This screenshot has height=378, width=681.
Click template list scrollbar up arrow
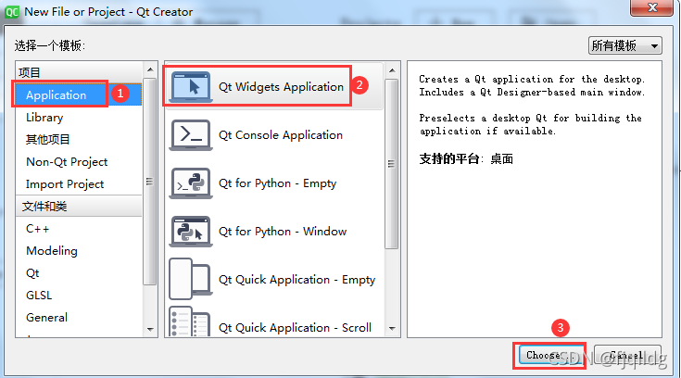(392, 70)
